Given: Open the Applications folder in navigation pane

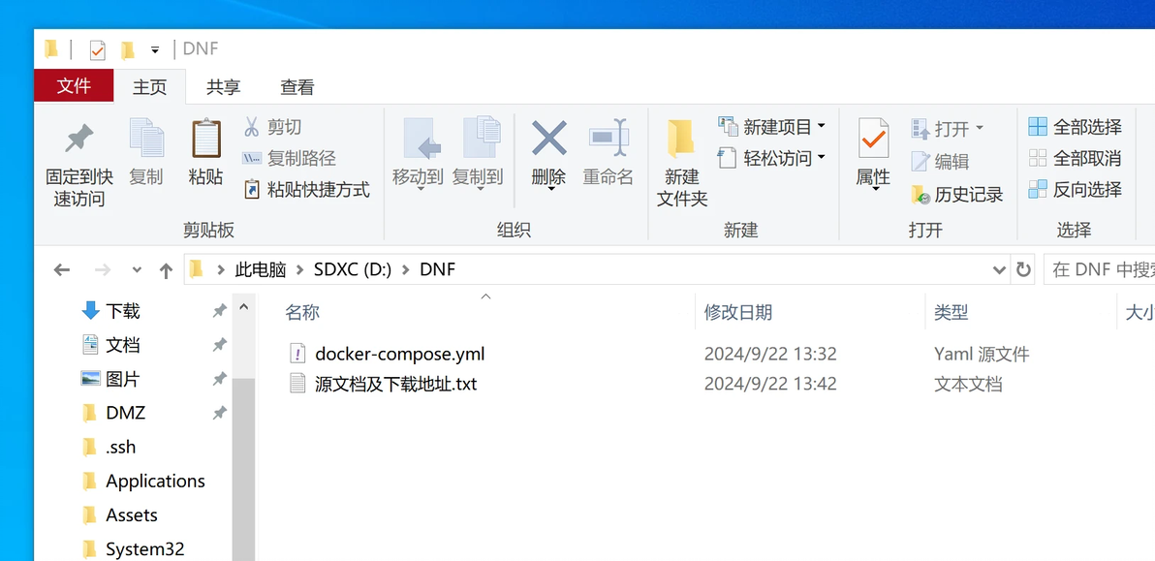Looking at the screenshot, I should (x=155, y=481).
